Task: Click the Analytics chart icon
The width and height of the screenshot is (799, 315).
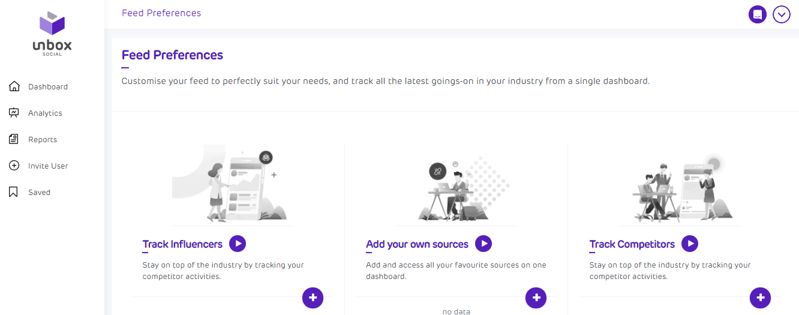Action: 14,113
